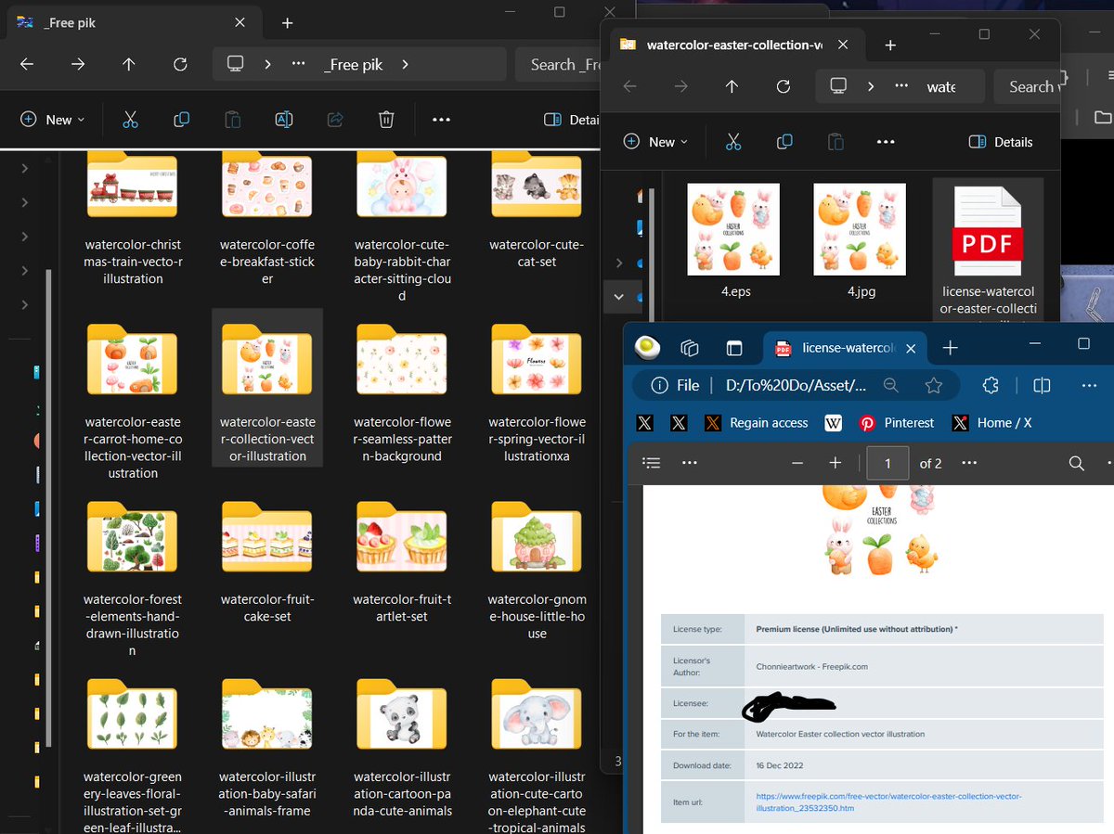Click Delete trash icon in _Free pik window
The image size is (1114, 834).
[386, 120]
